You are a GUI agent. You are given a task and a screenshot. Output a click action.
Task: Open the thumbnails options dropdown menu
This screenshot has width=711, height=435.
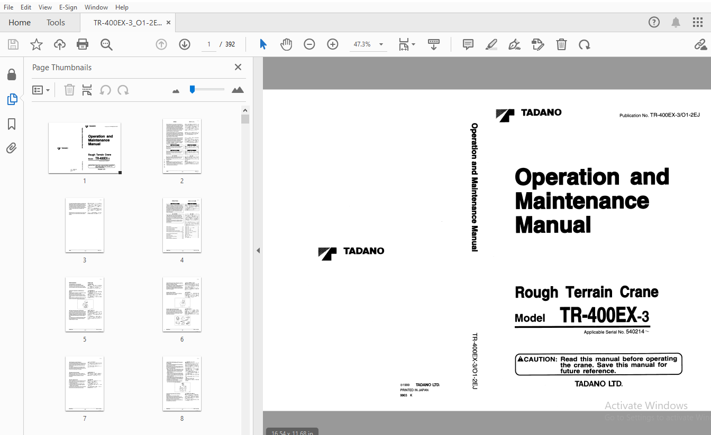[41, 90]
